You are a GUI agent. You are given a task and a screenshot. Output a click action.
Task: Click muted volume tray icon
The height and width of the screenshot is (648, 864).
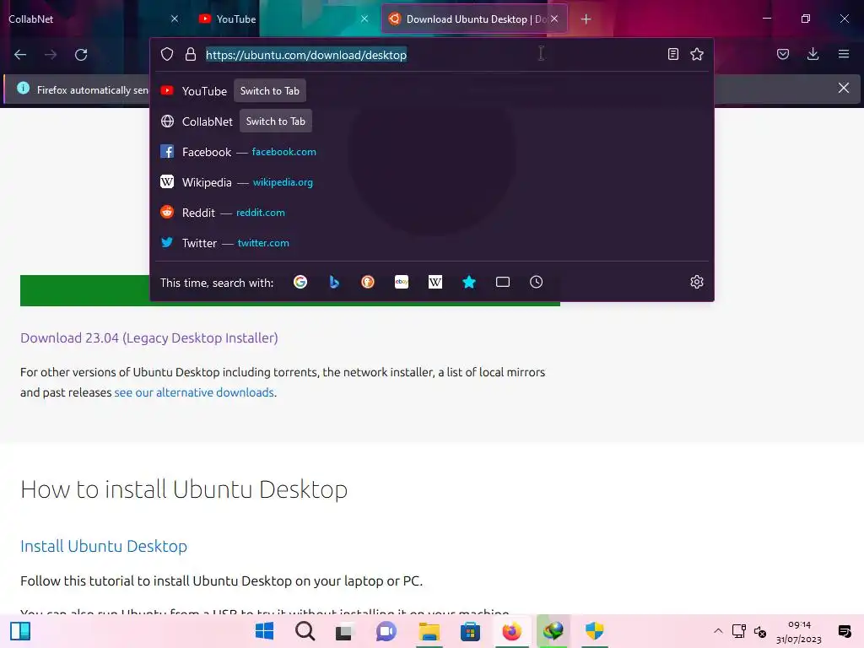pyautogui.click(x=760, y=631)
